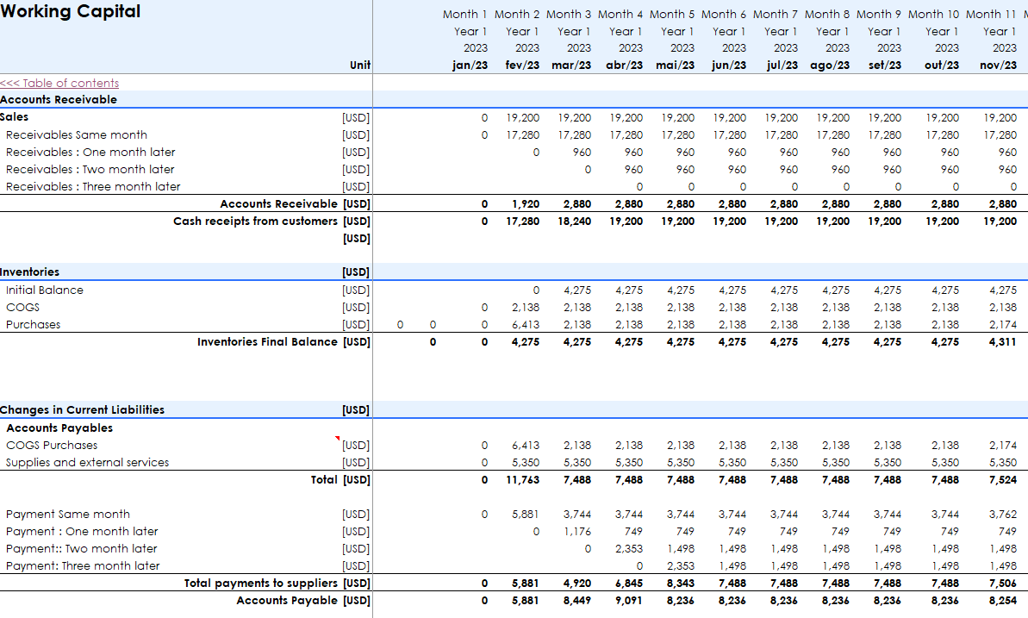Select the Initial Balance row label
This screenshot has width=1028, height=618.
[x=45, y=290]
